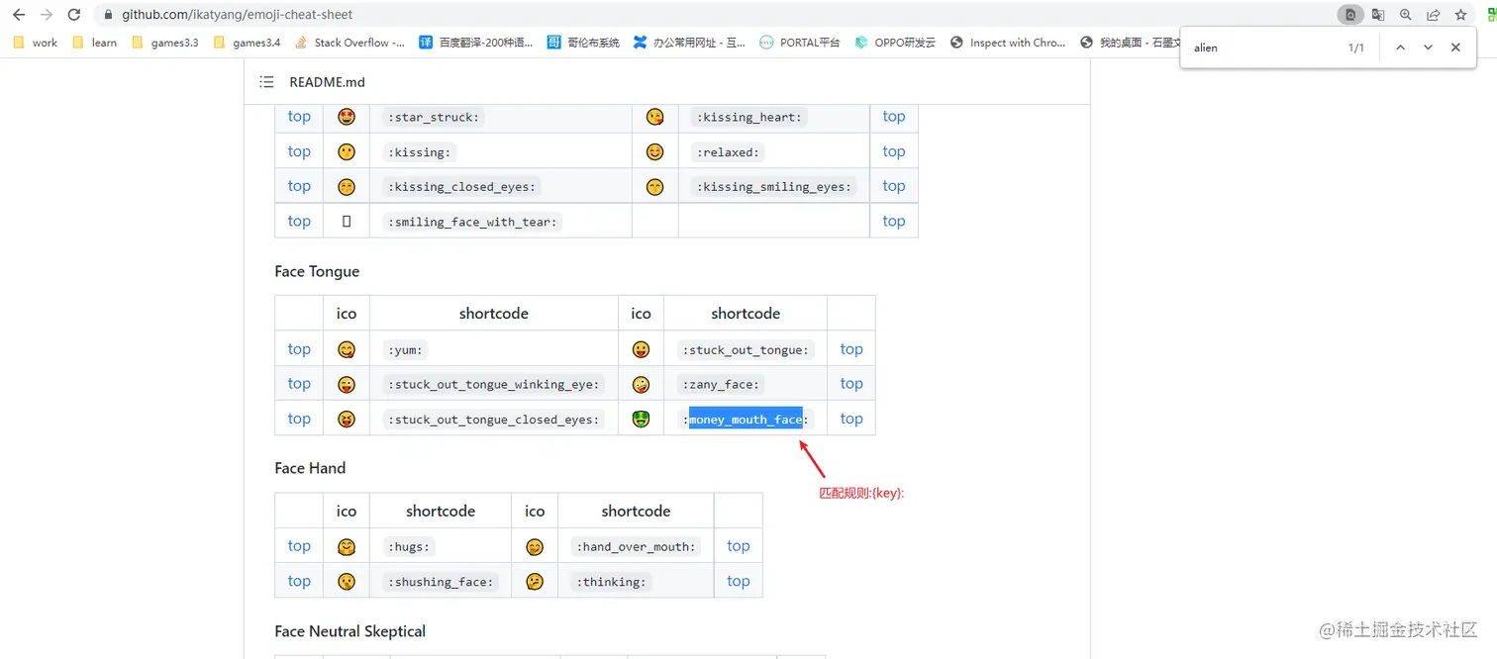Click the address bar URL
The width and height of the screenshot is (1497, 659).
click(x=237, y=15)
